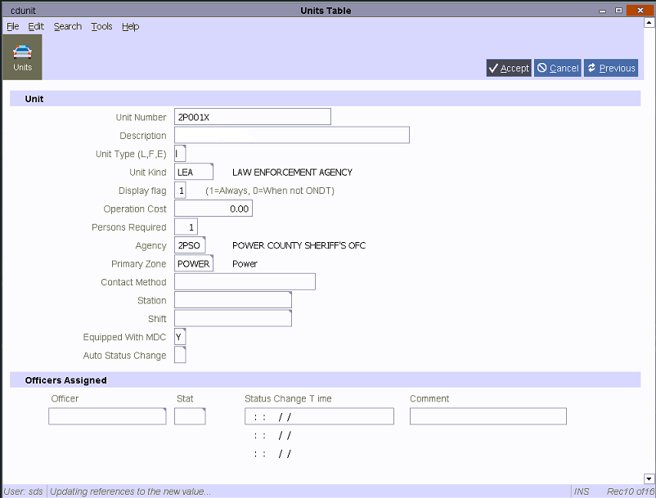
Task: Toggle the Equipped With MDC field
Action: [180, 337]
